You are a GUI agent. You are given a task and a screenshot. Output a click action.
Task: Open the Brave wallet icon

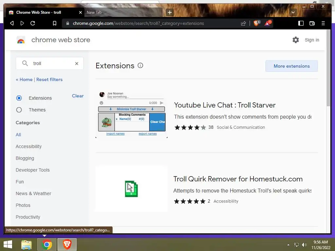tap(312, 23)
